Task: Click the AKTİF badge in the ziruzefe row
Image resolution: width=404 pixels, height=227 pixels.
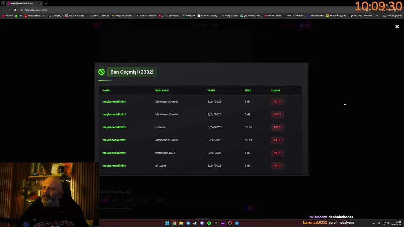Action: [277, 166]
